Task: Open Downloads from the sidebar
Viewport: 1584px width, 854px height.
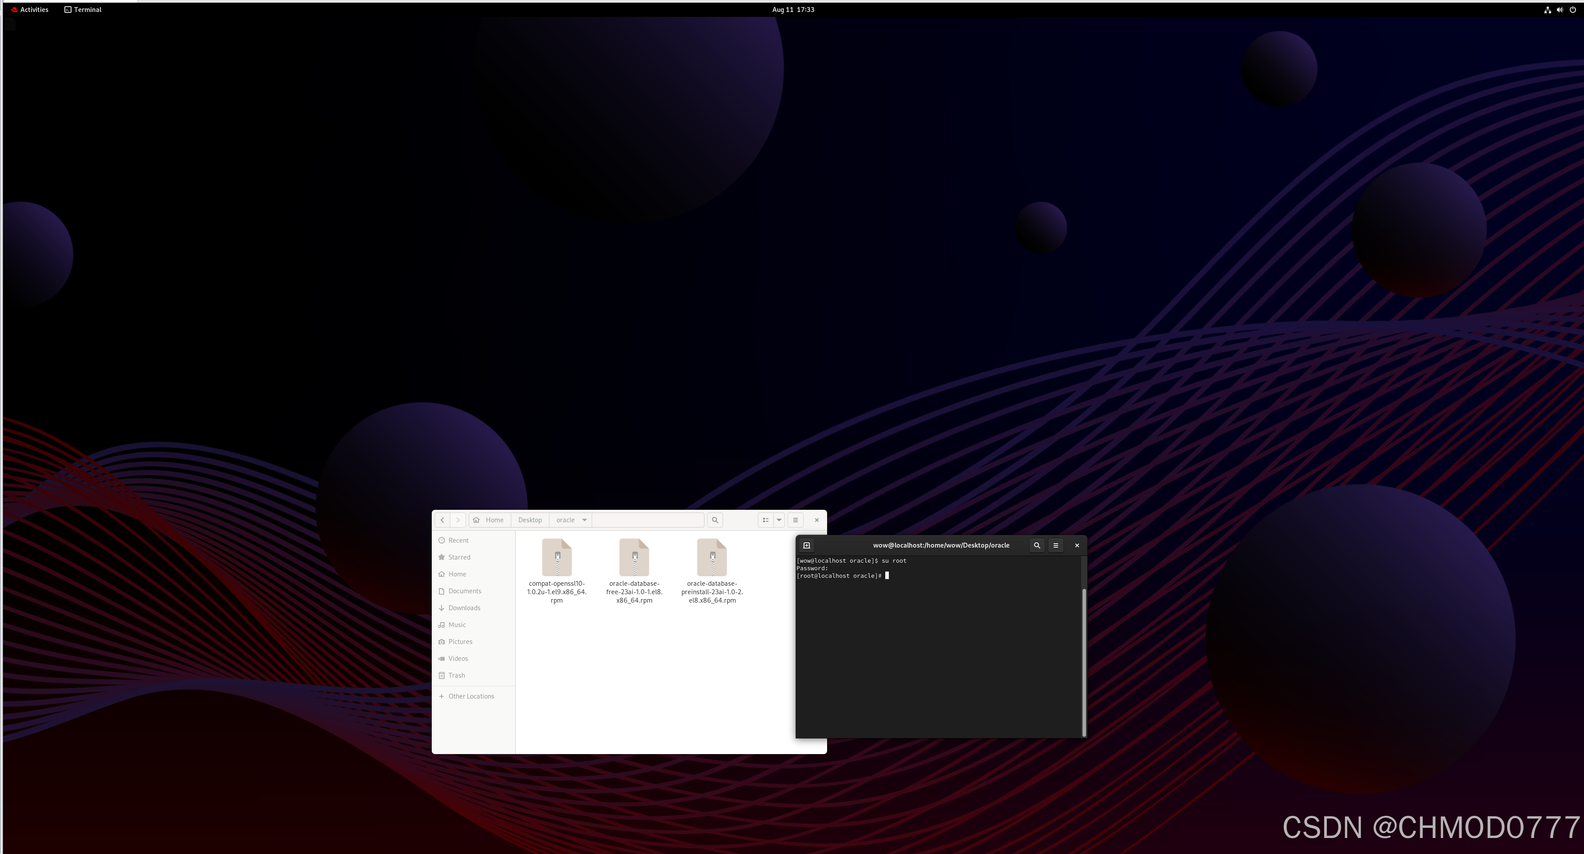Action: coord(464,608)
